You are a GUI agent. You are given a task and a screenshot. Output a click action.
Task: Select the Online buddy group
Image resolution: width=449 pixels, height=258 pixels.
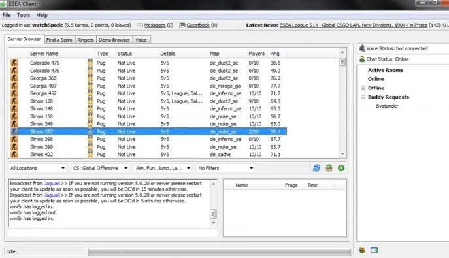click(x=376, y=79)
